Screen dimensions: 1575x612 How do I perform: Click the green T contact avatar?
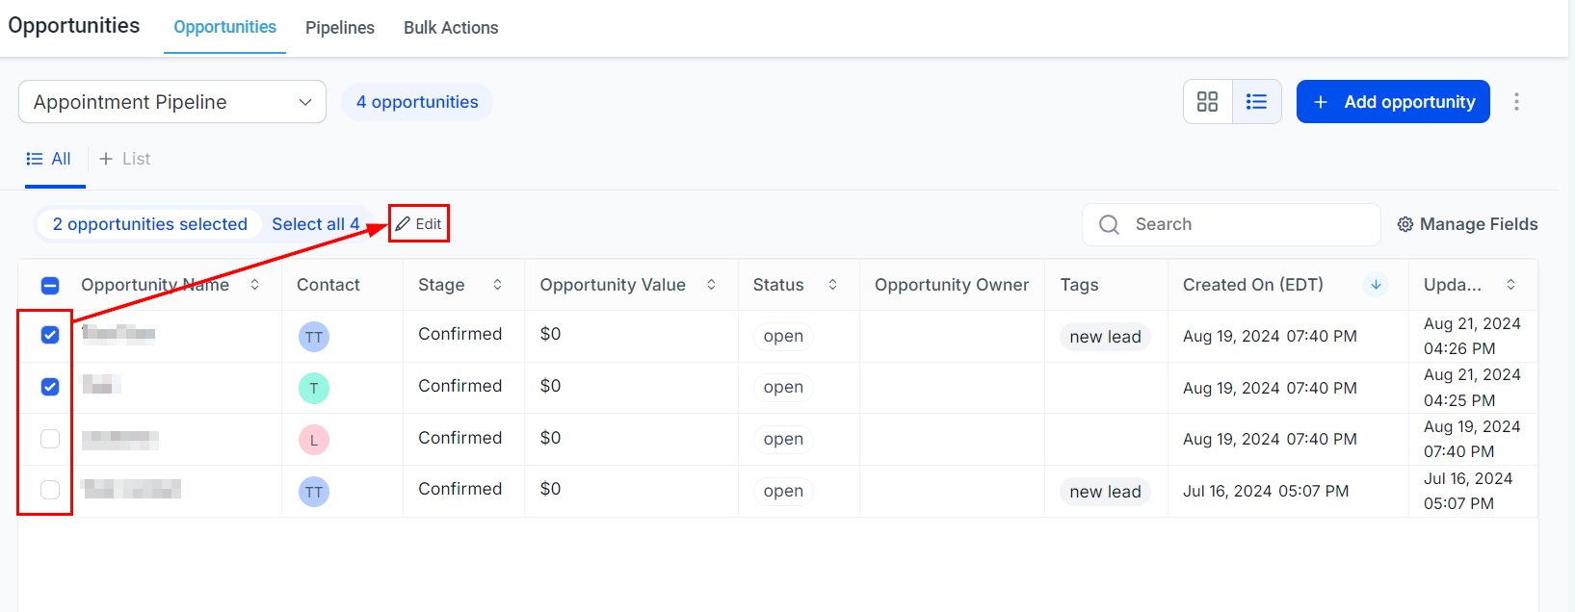point(313,388)
